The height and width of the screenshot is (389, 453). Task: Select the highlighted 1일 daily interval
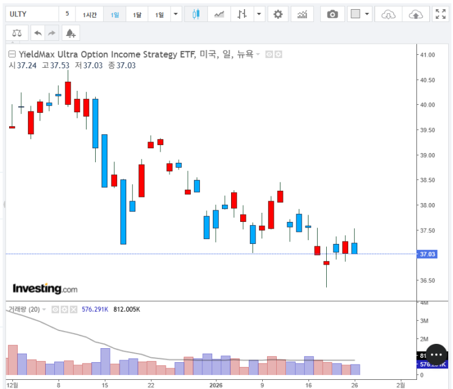[x=115, y=14]
